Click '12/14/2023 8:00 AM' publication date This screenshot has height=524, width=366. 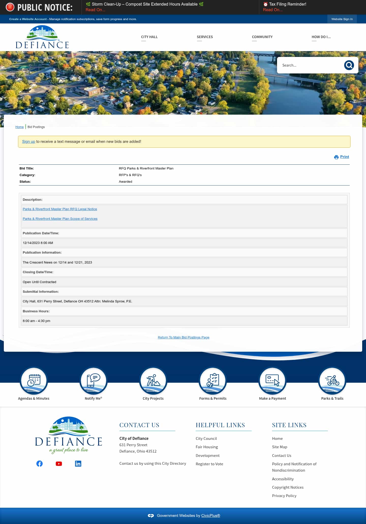38,243
